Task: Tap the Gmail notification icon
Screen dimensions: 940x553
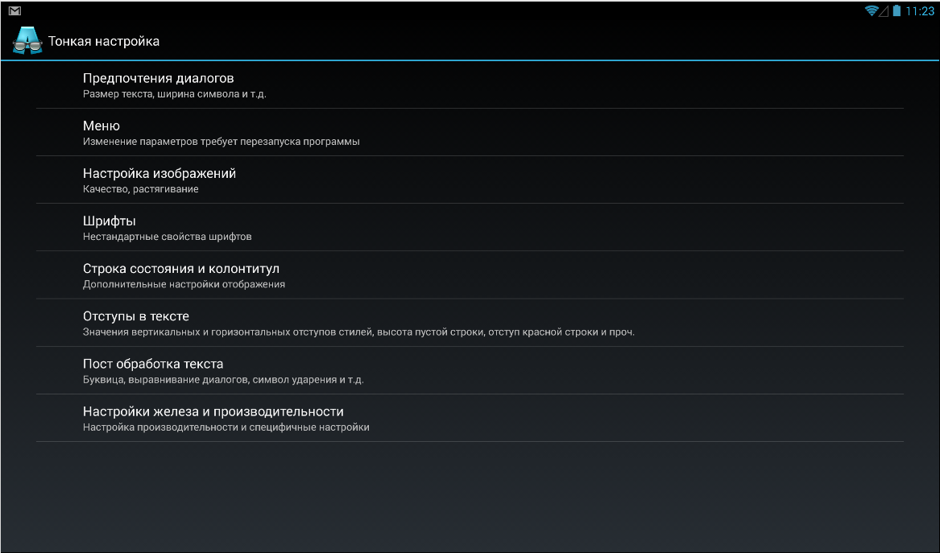Action: tap(14, 11)
